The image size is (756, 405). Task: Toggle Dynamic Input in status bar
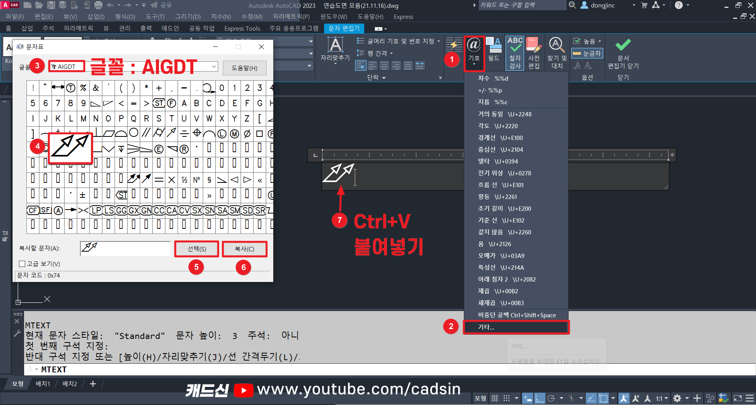528,398
